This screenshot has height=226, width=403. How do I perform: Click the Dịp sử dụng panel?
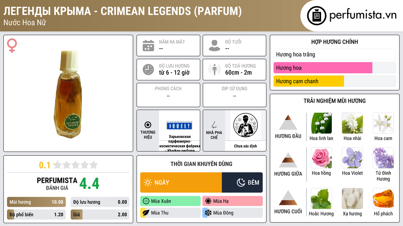point(235,95)
